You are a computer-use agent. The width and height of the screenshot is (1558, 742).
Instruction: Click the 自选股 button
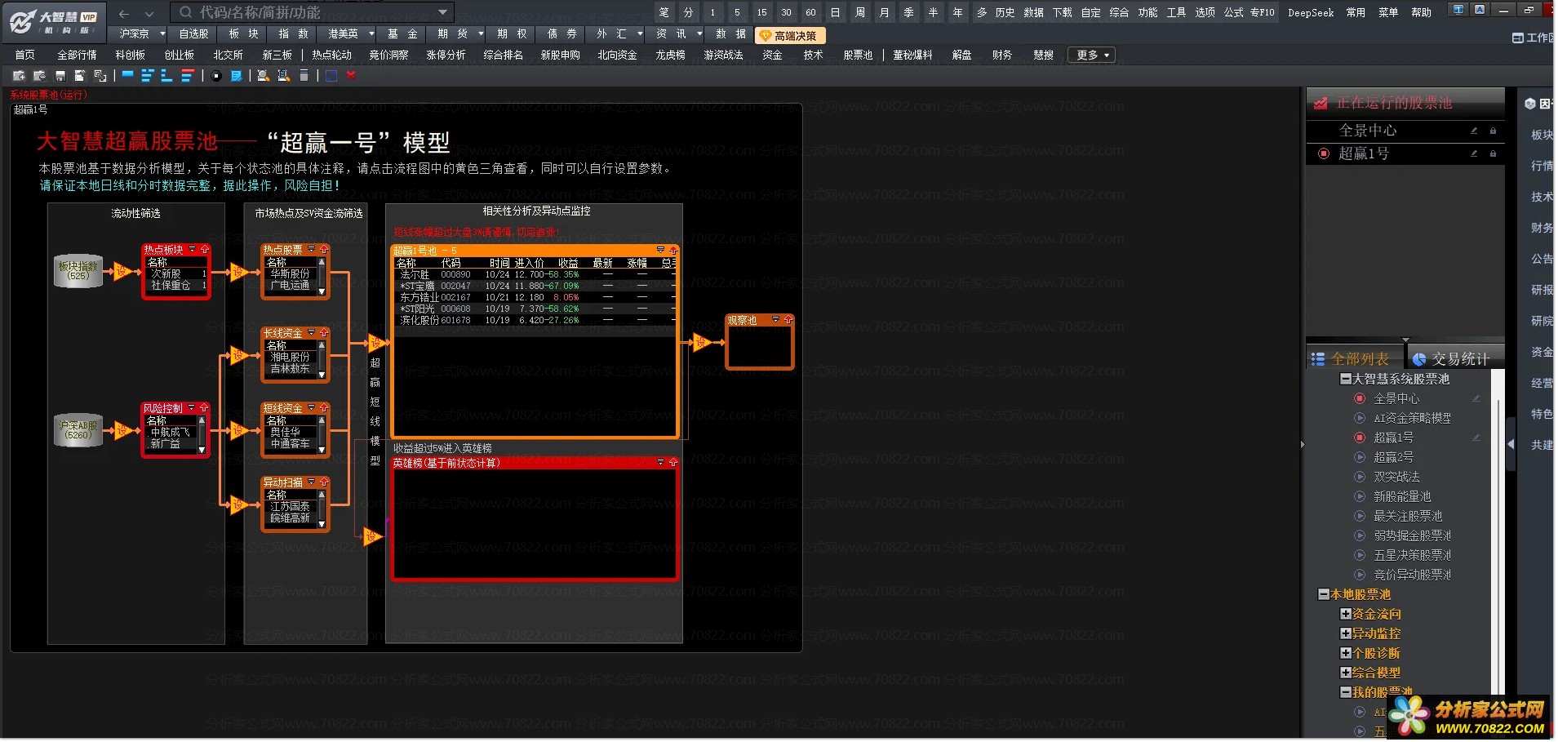pyautogui.click(x=193, y=34)
